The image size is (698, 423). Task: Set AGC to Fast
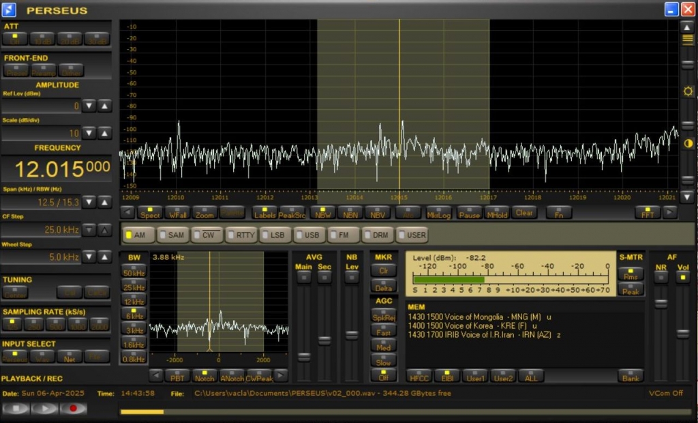pyautogui.click(x=383, y=330)
